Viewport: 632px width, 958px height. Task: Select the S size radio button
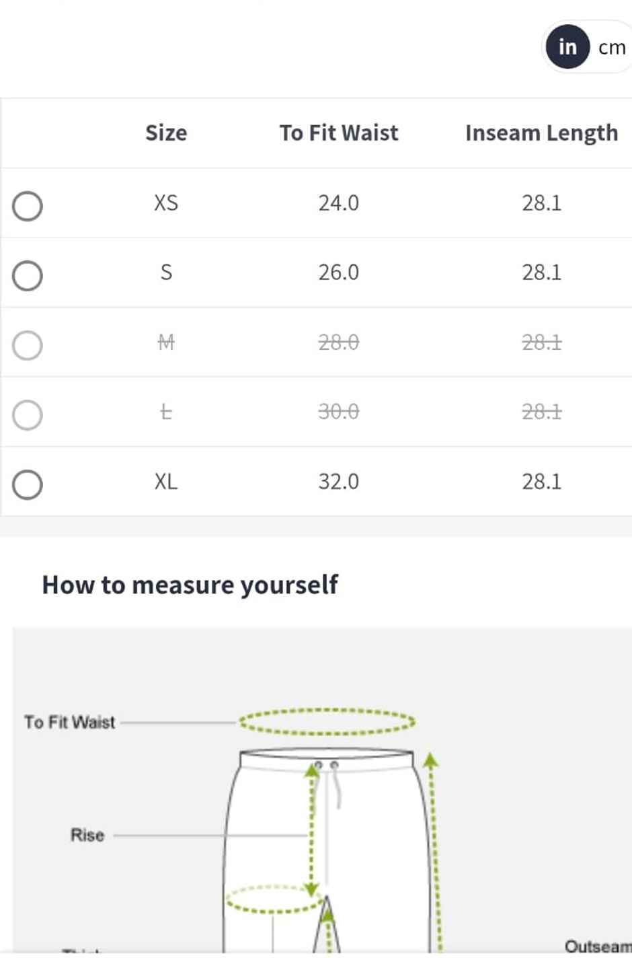tap(28, 276)
